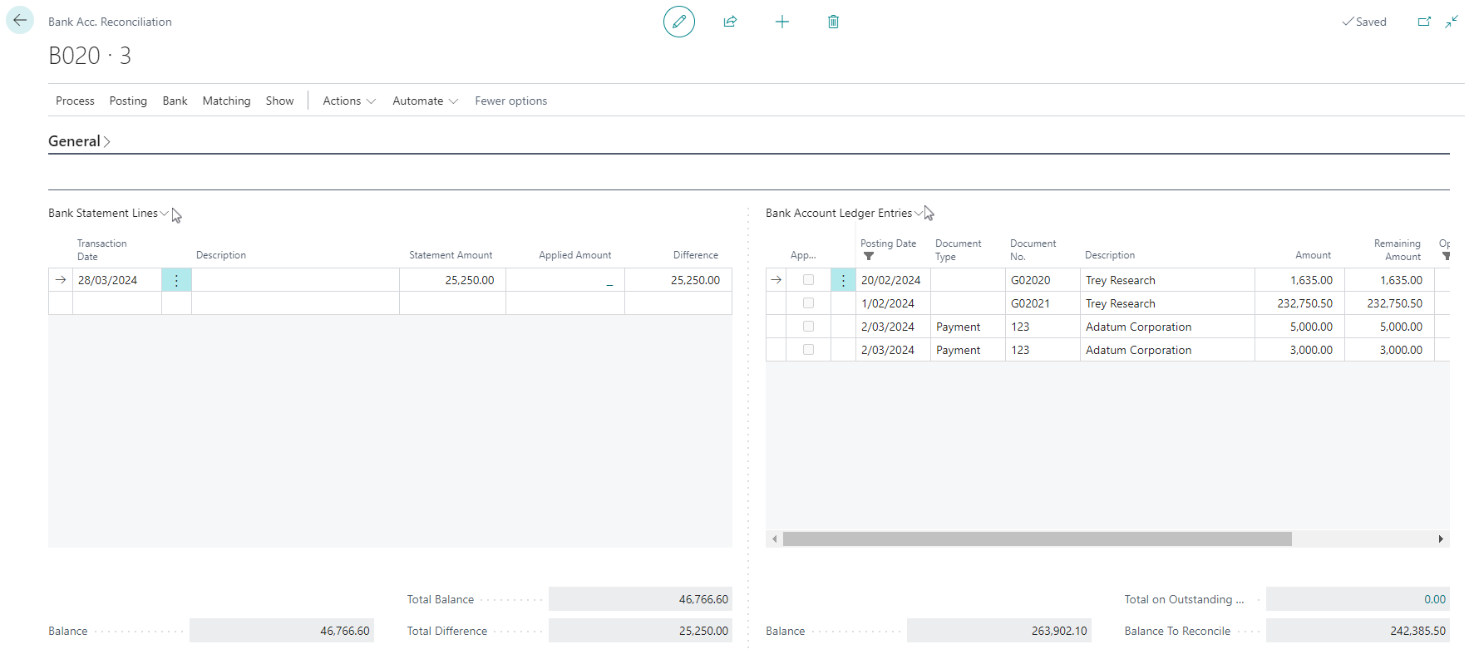The image size is (1474, 659).
Task: Open the Matching menu
Action: click(x=226, y=101)
